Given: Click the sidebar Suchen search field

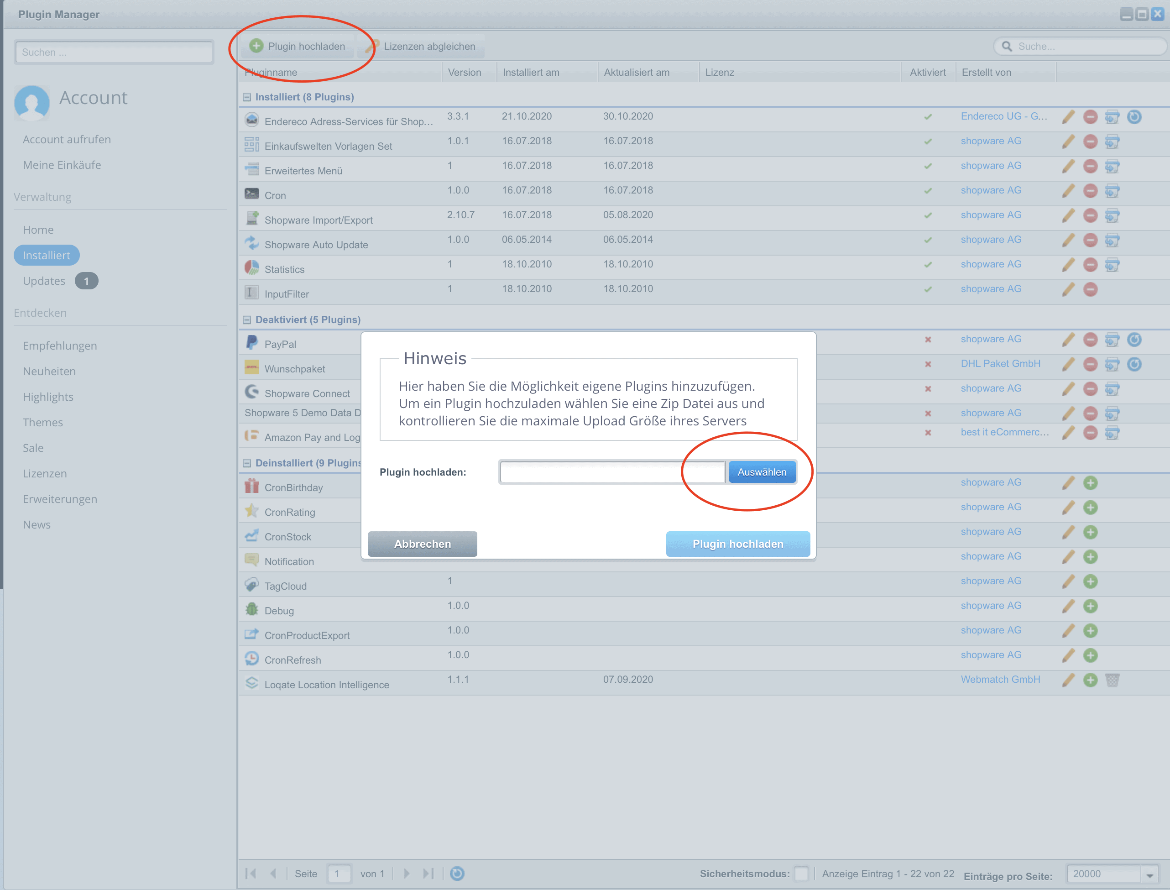Looking at the screenshot, I should tap(114, 52).
